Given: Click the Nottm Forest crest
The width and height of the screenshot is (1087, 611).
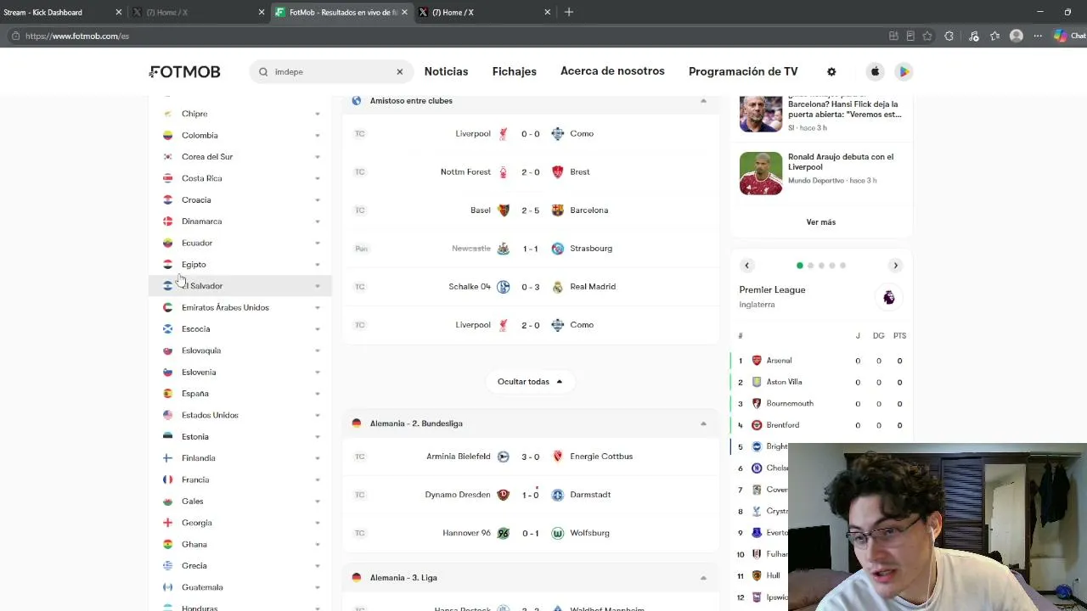Looking at the screenshot, I should coord(504,172).
